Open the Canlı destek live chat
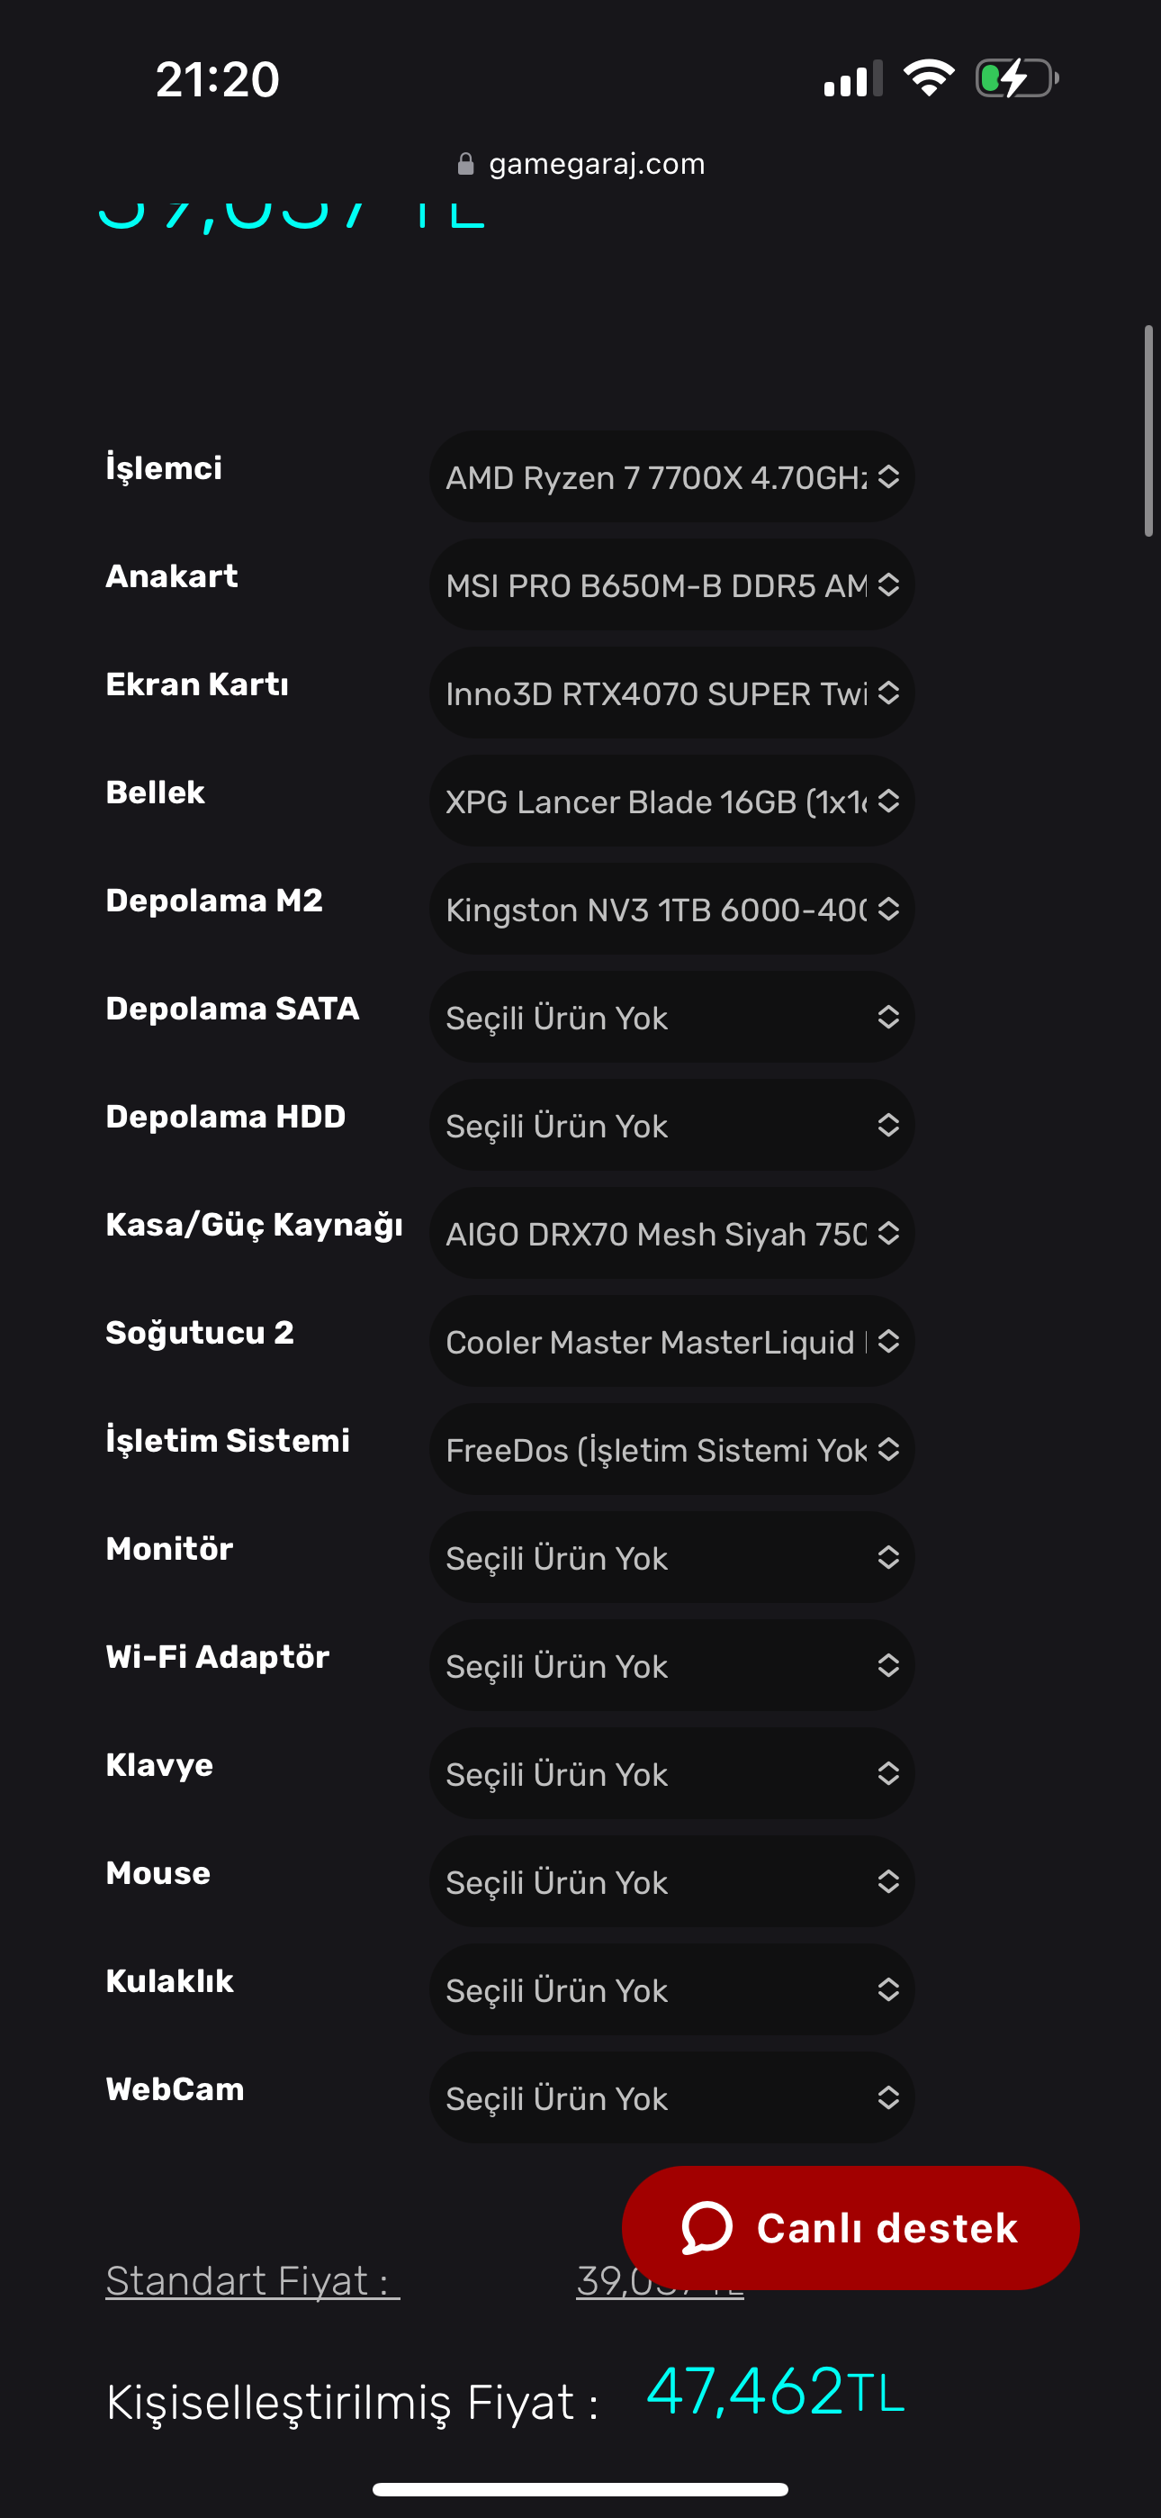Image resolution: width=1161 pixels, height=2518 pixels. (x=850, y=2228)
